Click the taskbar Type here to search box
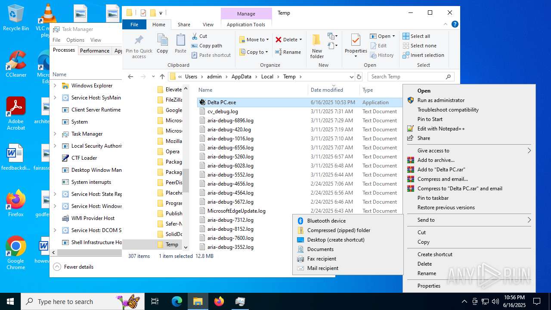The width and height of the screenshot is (551, 310). 82,301
